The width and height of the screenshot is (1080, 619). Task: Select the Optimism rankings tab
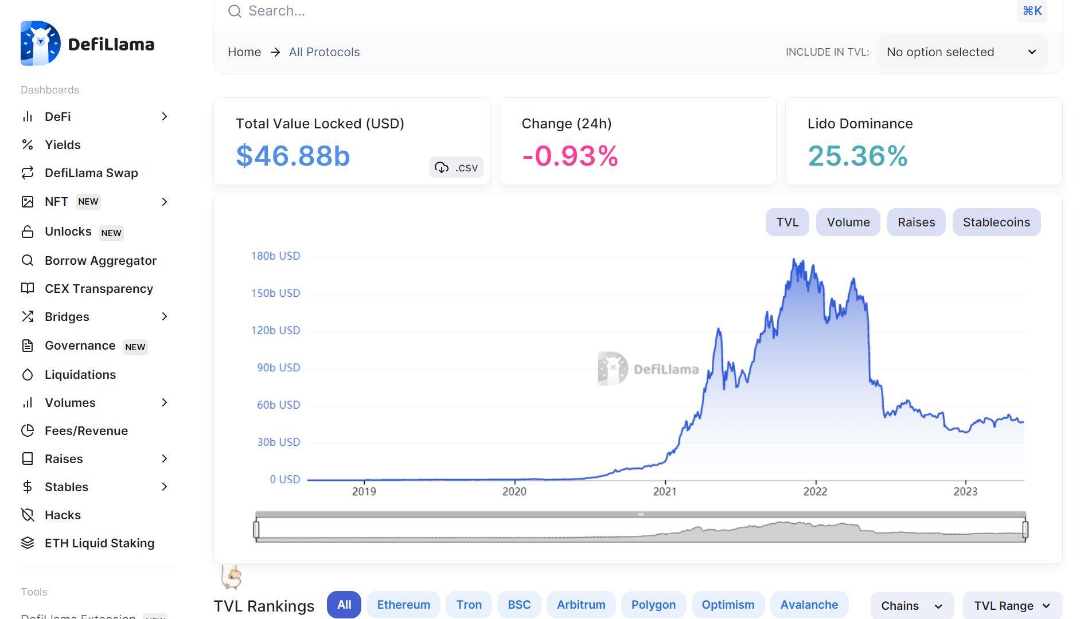click(x=728, y=605)
